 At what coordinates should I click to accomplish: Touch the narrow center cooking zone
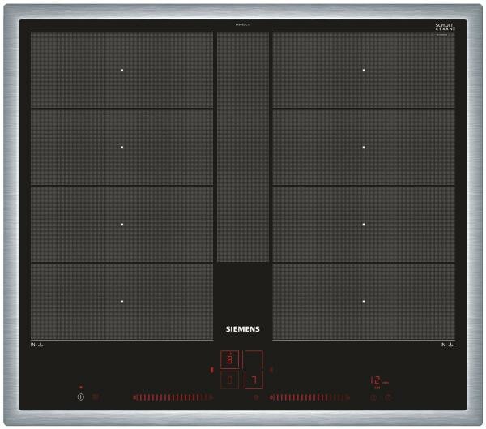(242, 146)
